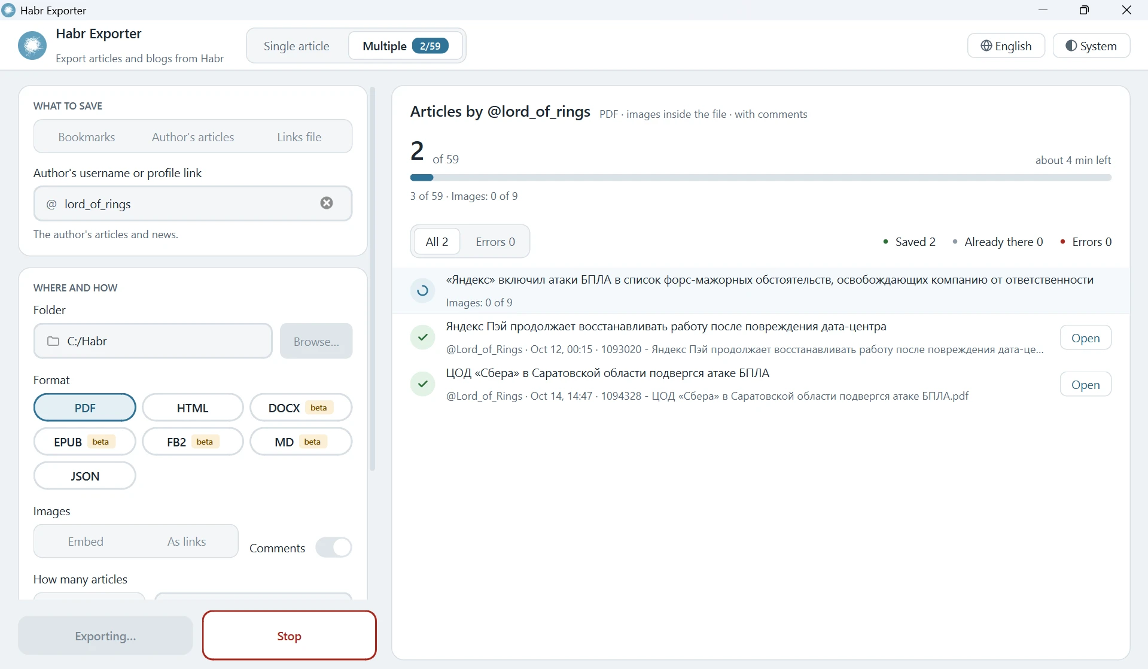The height and width of the screenshot is (669, 1148).
Task: Click the left panel vertical scrollbar
Action: tap(372, 279)
